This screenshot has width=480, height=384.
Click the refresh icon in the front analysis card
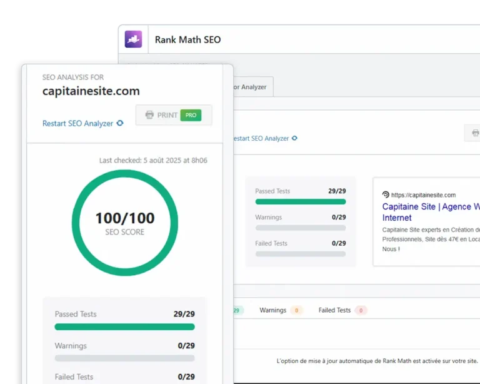pyautogui.click(x=120, y=123)
